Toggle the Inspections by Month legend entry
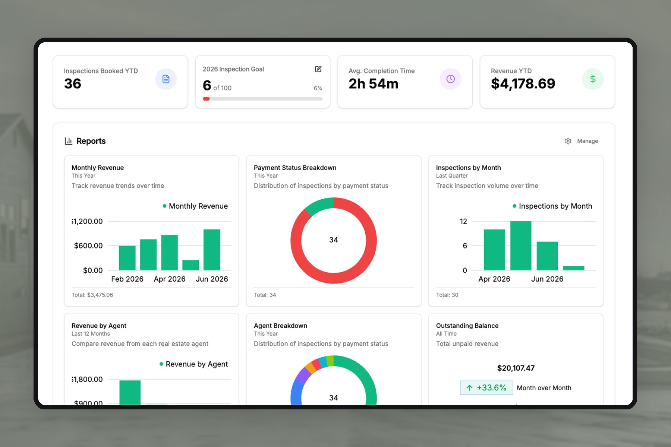Image resolution: width=671 pixels, height=447 pixels. [x=552, y=206]
